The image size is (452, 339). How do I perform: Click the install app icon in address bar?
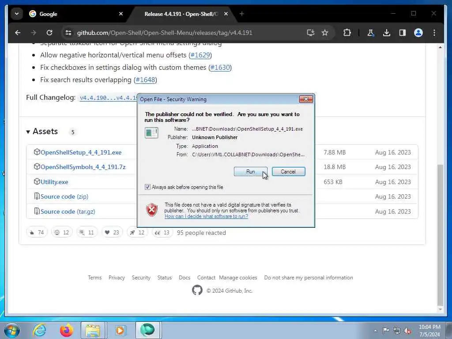(310, 33)
